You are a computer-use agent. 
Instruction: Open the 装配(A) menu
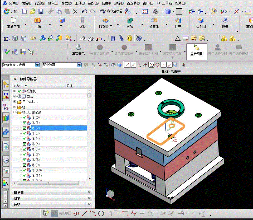(x=93, y=3)
